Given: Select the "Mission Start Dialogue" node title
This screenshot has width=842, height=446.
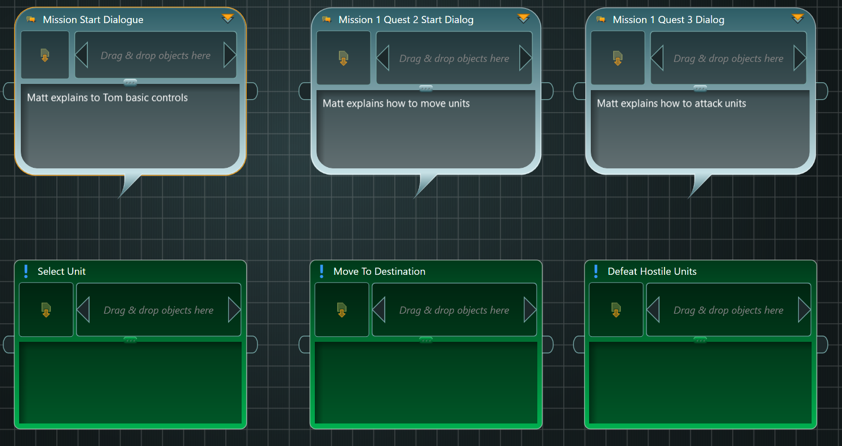Looking at the screenshot, I should pyautogui.click(x=93, y=20).
